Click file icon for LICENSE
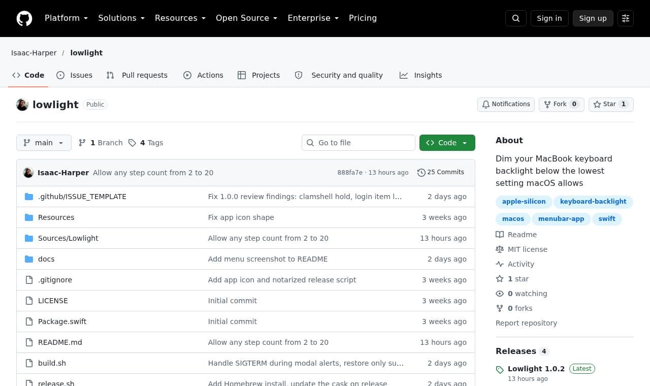This screenshot has width=650, height=386. [29, 301]
